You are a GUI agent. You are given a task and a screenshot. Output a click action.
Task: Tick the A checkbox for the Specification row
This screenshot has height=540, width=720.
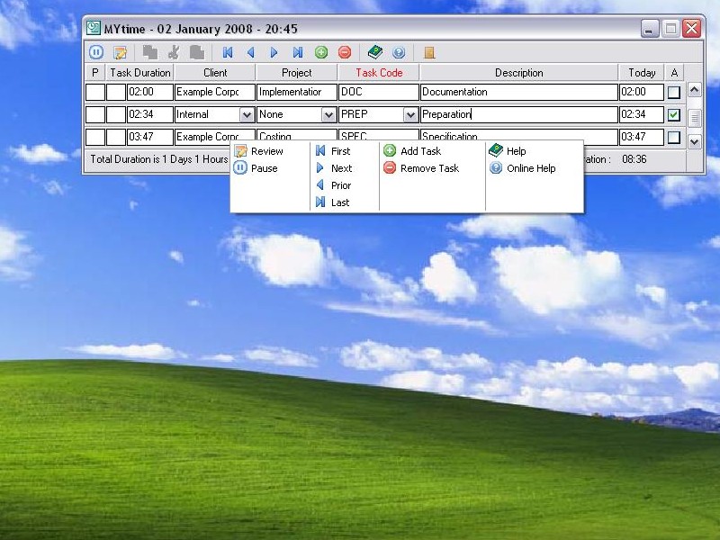click(674, 138)
